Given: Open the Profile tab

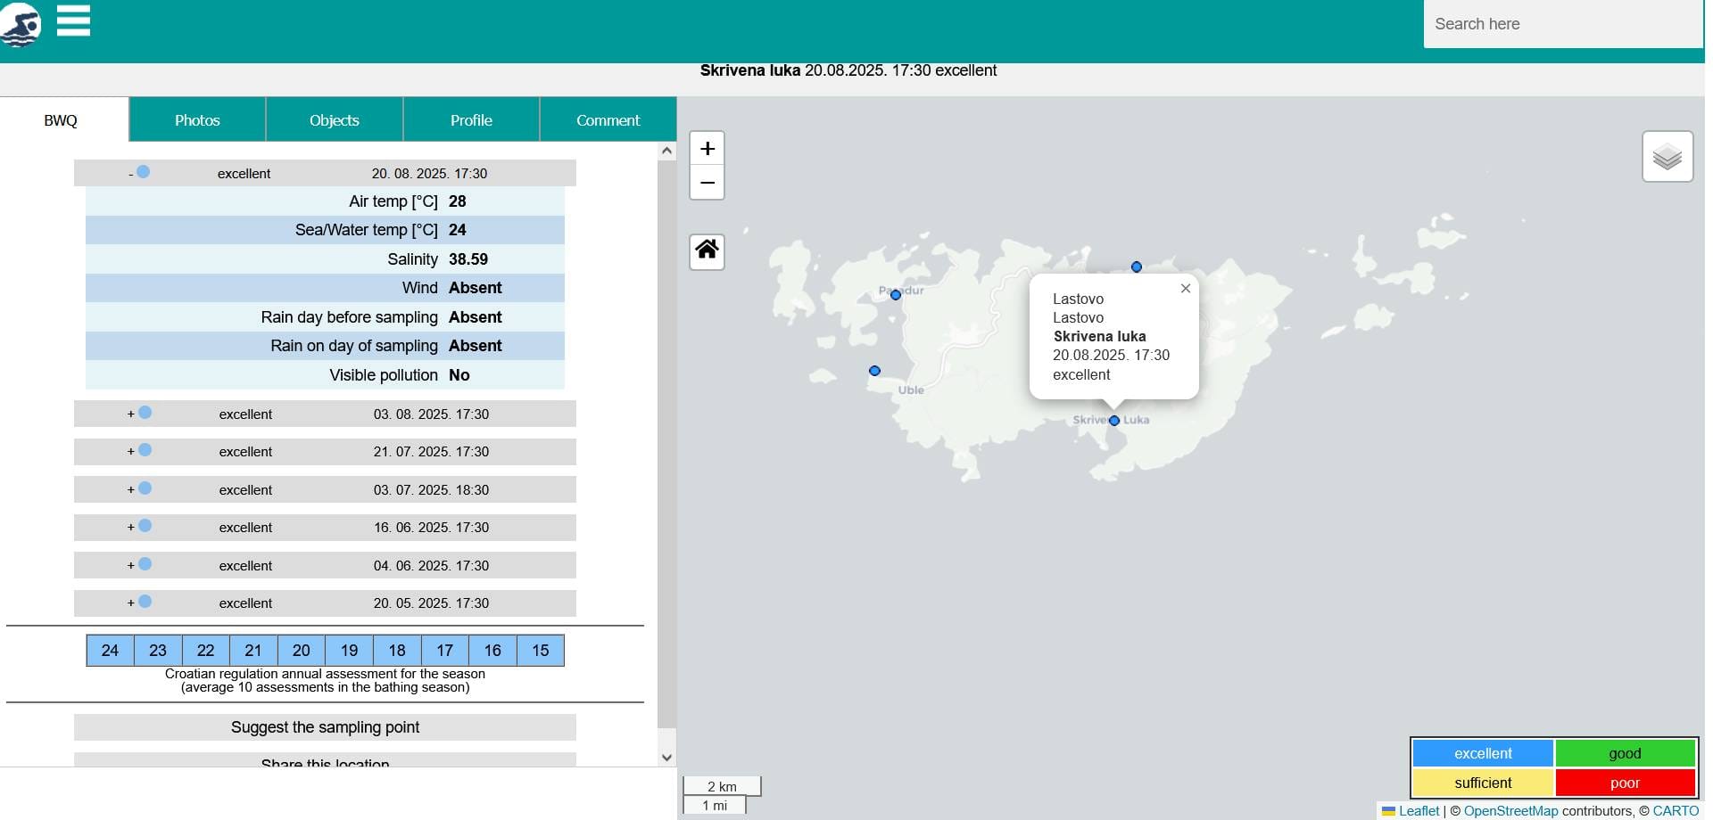Looking at the screenshot, I should click(x=471, y=120).
